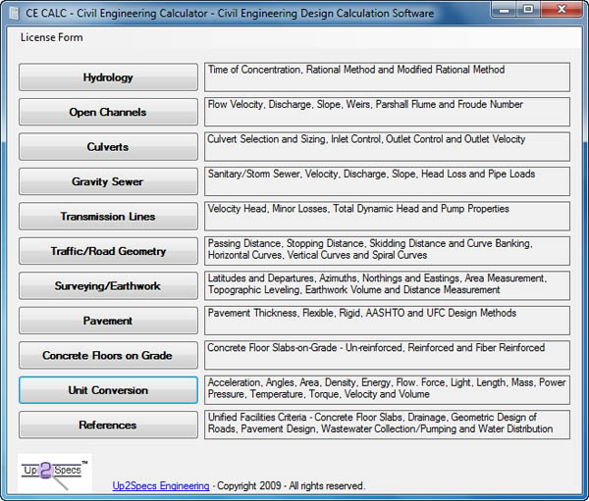Click the Up2Specs logo image

click(x=55, y=474)
